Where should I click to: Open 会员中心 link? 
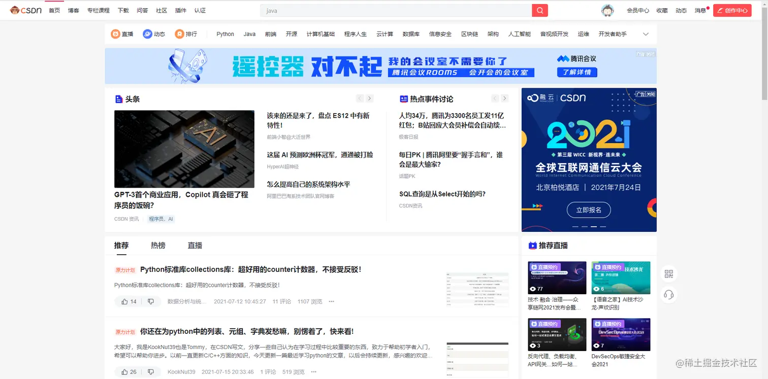click(x=638, y=11)
